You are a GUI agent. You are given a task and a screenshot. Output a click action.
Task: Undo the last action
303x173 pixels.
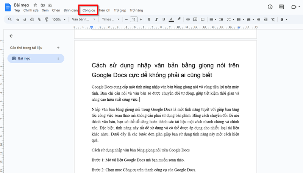tap(17, 19)
